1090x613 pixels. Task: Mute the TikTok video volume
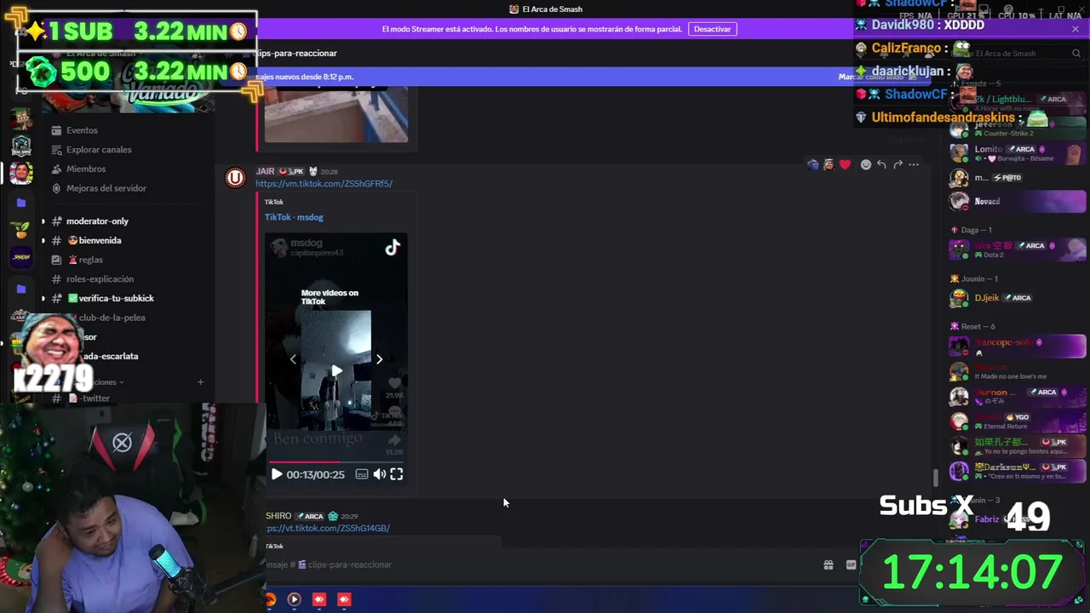point(380,474)
